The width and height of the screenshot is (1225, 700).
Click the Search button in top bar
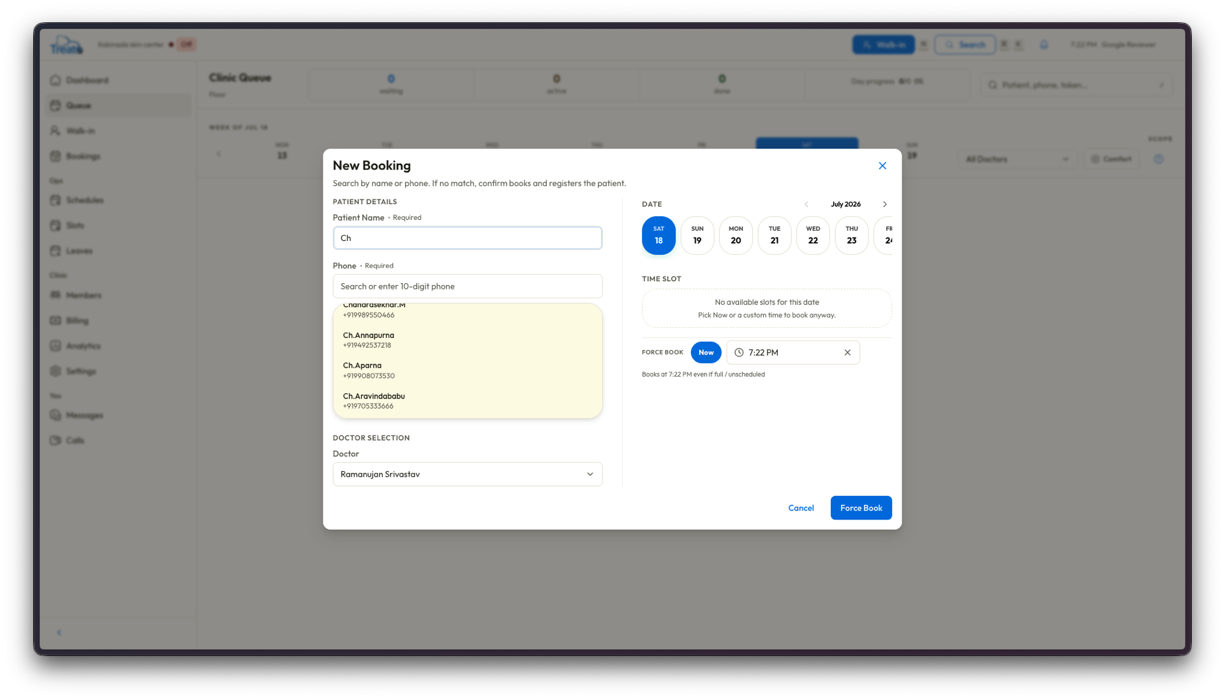965,45
